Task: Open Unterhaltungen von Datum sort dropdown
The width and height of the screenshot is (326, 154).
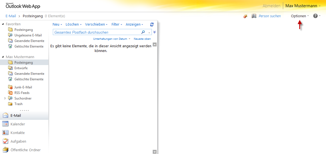Action: pyautogui.click(x=112, y=39)
